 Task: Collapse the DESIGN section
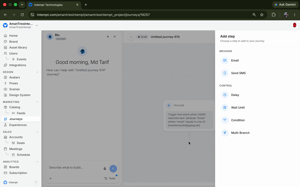(37, 72)
